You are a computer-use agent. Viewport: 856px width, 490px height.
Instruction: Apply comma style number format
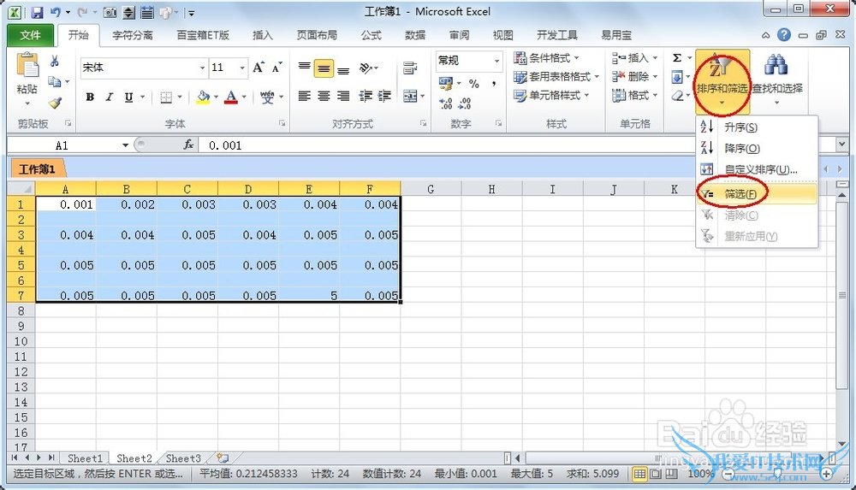494,84
